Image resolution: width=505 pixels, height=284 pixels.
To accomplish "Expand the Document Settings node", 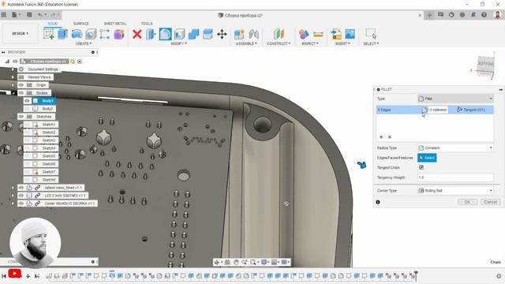I will pos(13,69).
